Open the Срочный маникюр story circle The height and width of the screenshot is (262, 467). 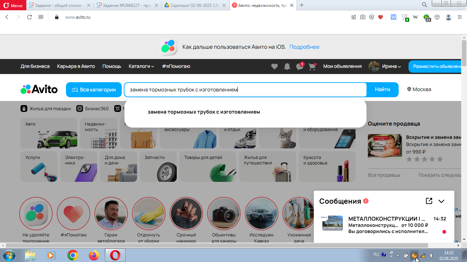pyautogui.click(x=186, y=214)
